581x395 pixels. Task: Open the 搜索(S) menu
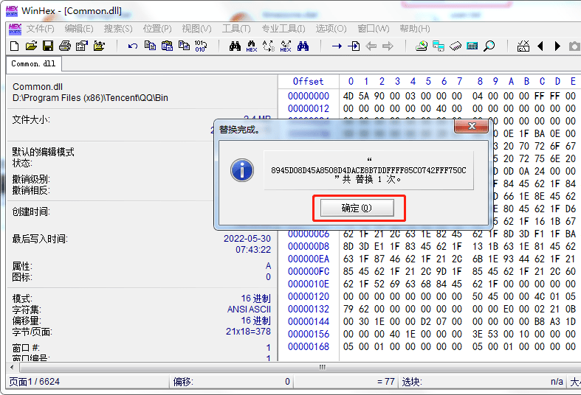pos(118,29)
